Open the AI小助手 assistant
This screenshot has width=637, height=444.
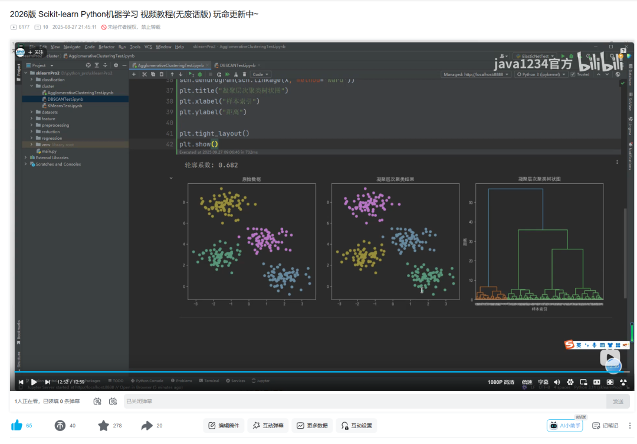(x=564, y=425)
